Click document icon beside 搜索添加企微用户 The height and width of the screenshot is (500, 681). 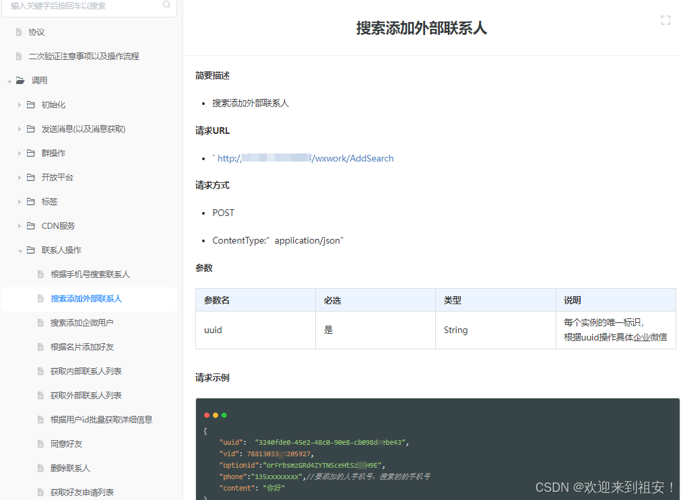coord(40,323)
